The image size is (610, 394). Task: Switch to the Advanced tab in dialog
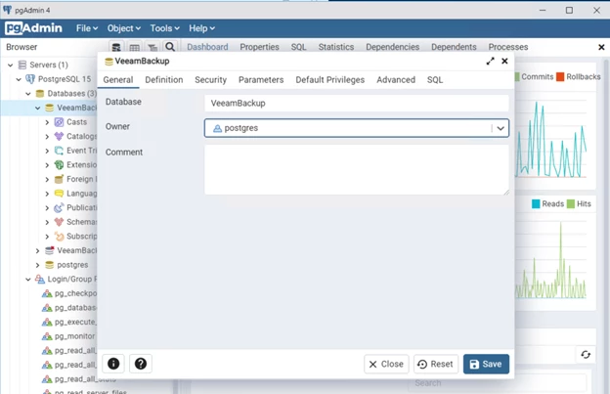pos(396,80)
